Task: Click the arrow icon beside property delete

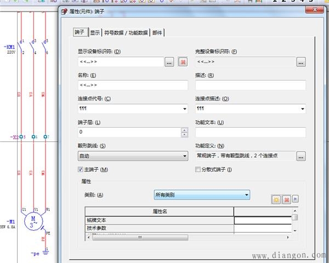Action: (x=296, y=199)
